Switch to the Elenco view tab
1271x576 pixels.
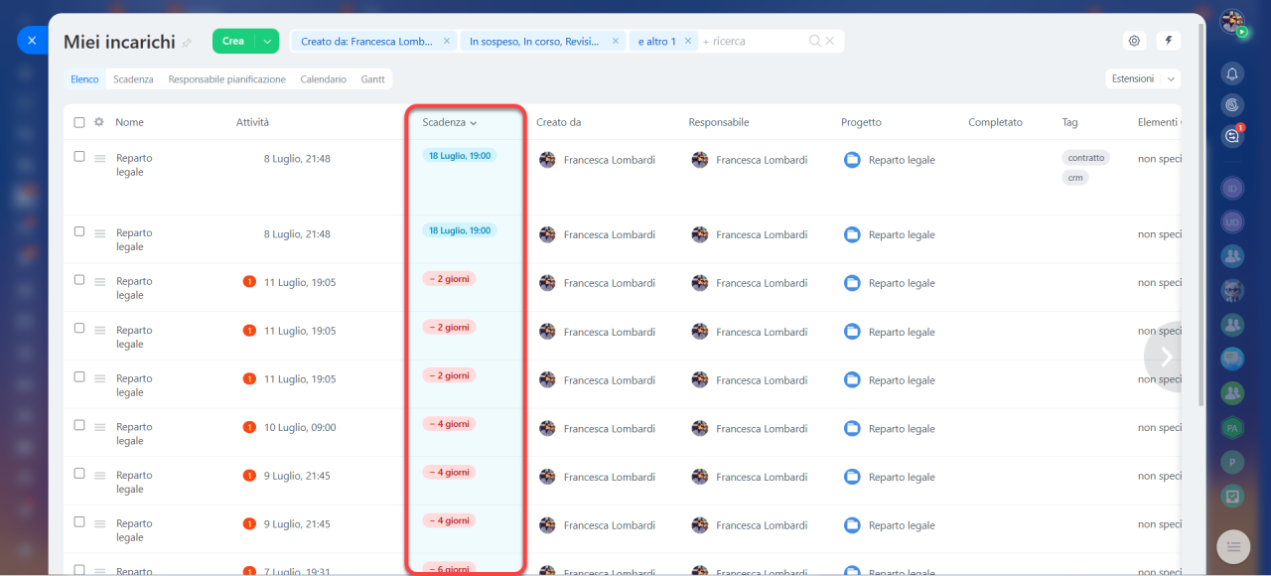pyautogui.click(x=84, y=79)
